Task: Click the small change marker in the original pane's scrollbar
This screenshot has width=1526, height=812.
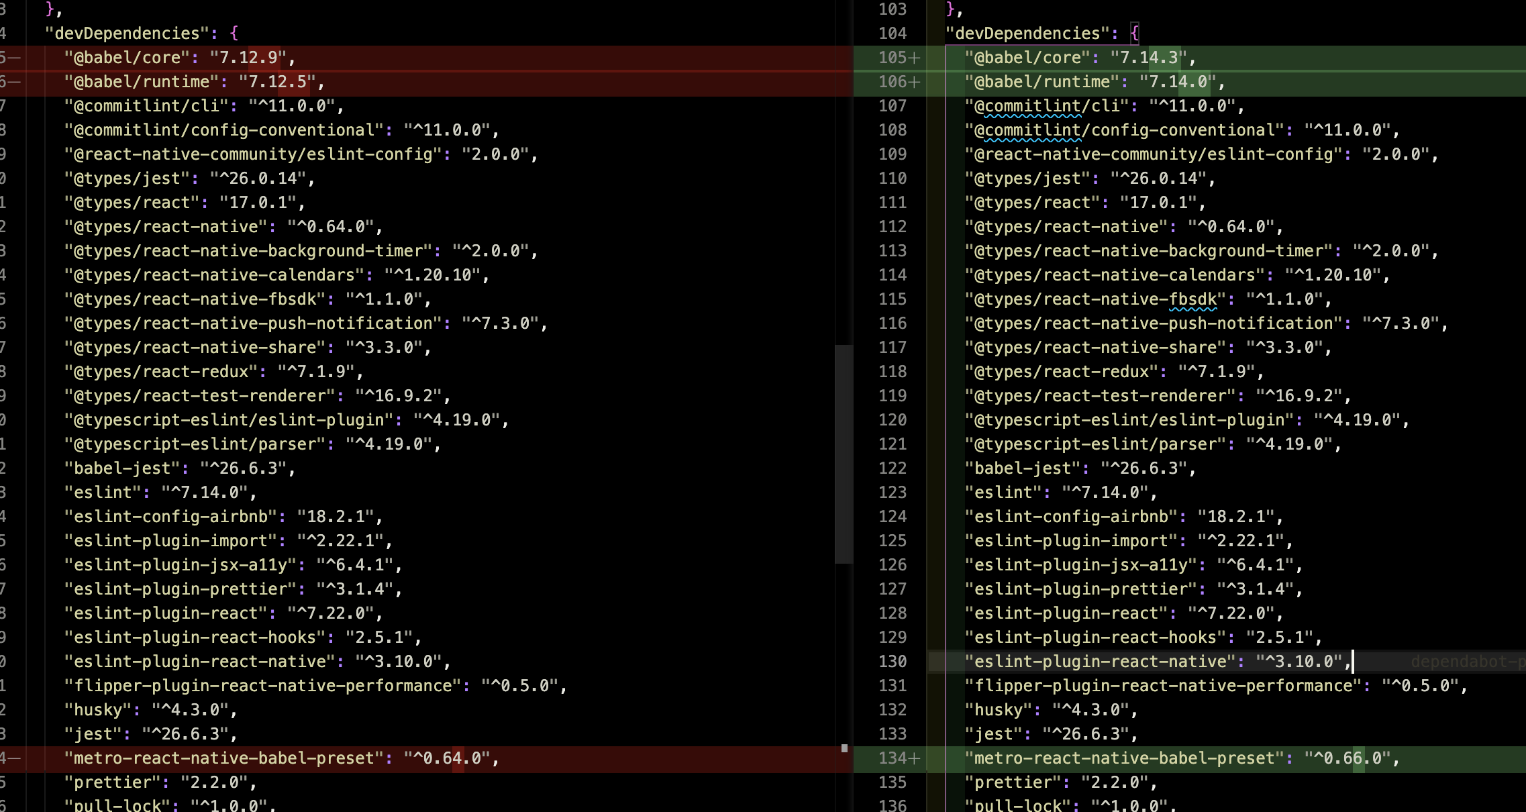Action: pos(844,748)
